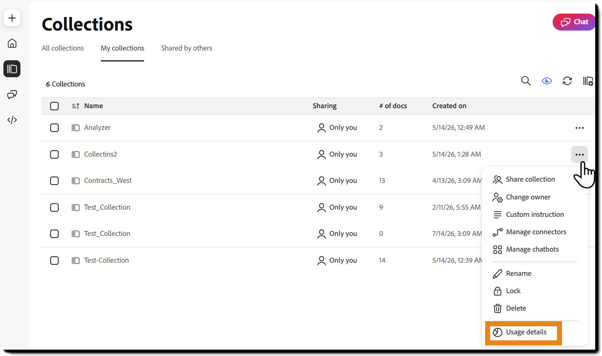Click the date 5/14/26, 12:49 AM
The width and height of the screenshot is (602, 356).
click(458, 127)
